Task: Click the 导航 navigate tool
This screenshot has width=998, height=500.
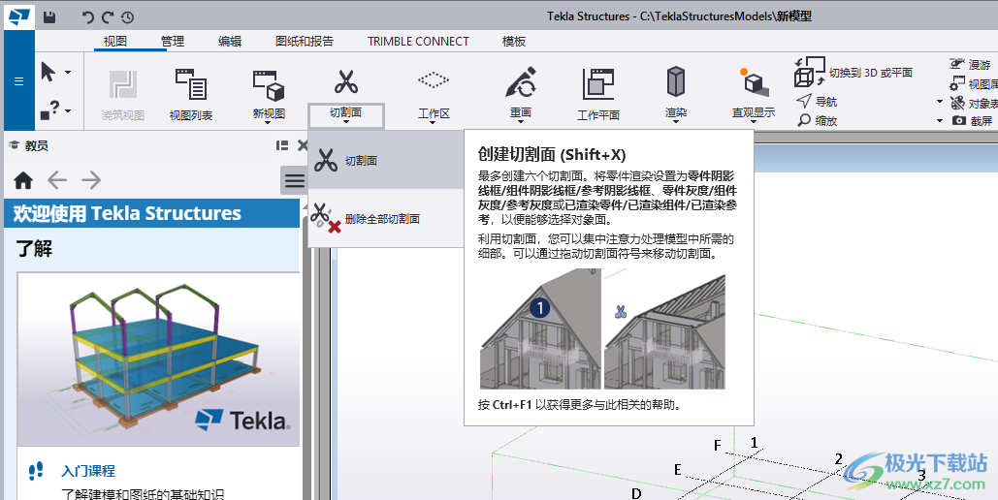Action: click(817, 101)
